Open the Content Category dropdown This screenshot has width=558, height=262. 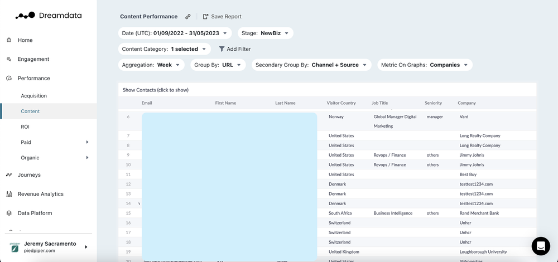165,49
